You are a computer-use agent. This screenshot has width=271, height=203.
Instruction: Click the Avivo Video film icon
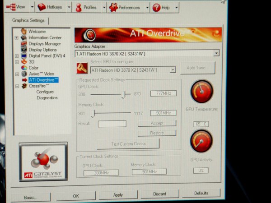click(24, 74)
